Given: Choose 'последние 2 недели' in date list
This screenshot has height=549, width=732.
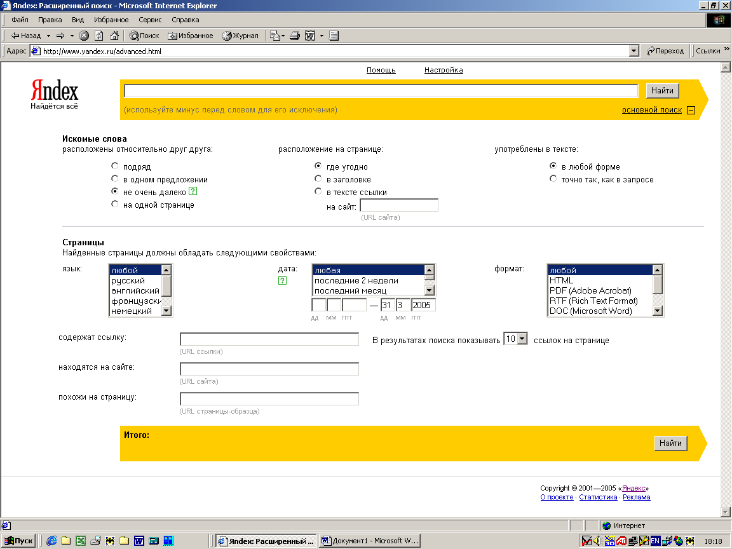Looking at the screenshot, I should point(369,281).
